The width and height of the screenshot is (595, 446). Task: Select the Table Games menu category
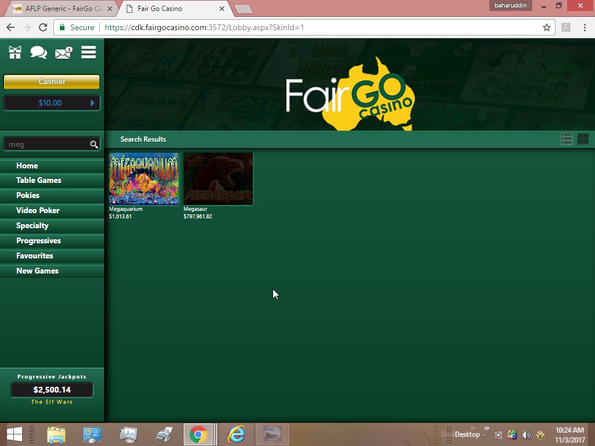38,180
